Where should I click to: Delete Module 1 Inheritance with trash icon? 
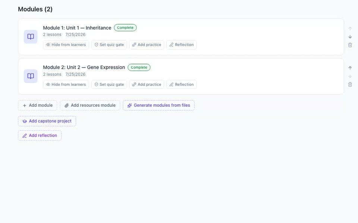pos(350,45)
